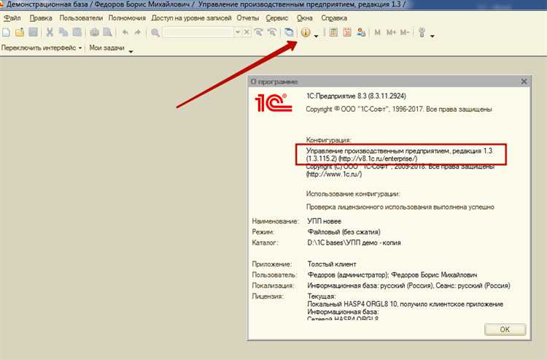
Task: Click the Cut scissors icon
Action: (50, 32)
